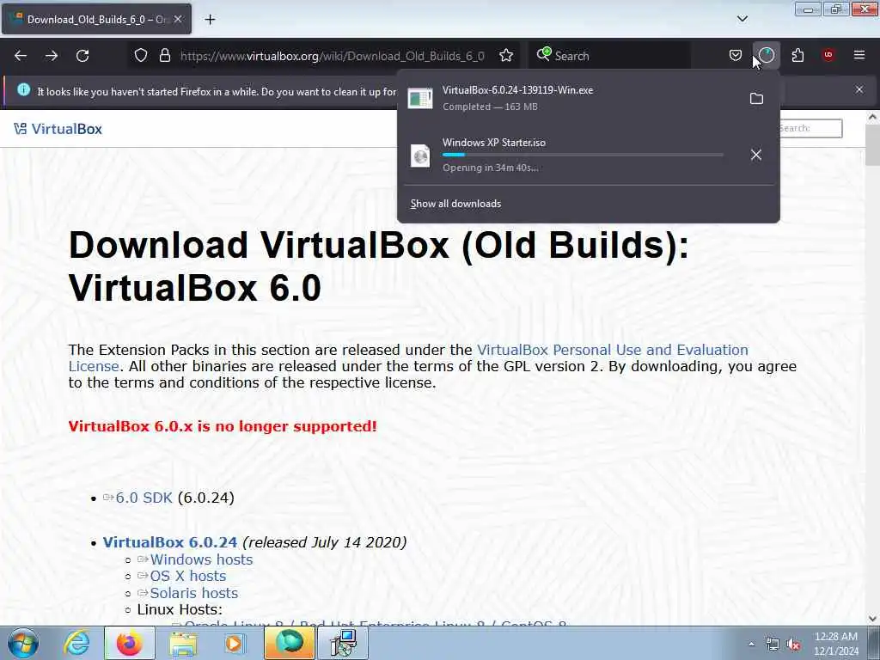The image size is (880, 660).
Task: Open Windows Media Player in taskbar
Action: (x=235, y=643)
